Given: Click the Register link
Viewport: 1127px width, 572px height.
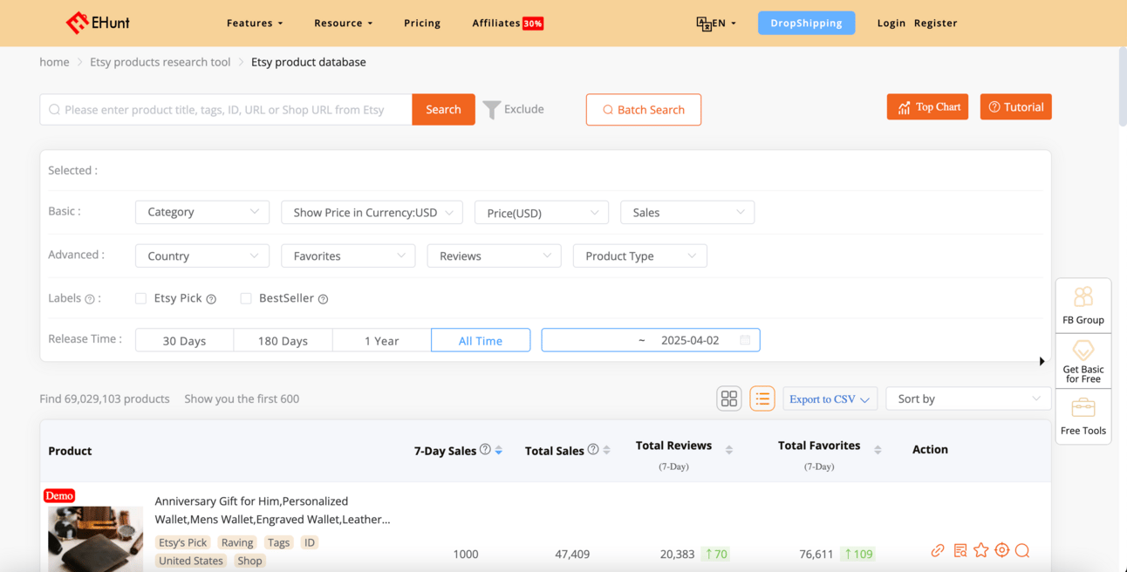Looking at the screenshot, I should [x=936, y=24].
